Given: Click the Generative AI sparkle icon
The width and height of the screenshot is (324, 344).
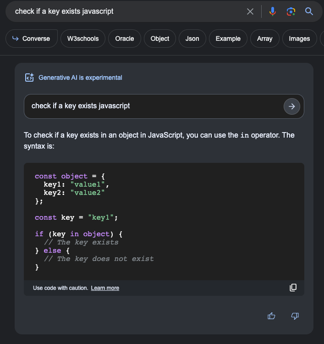Looking at the screenshot, I should (x=29, y=78).
